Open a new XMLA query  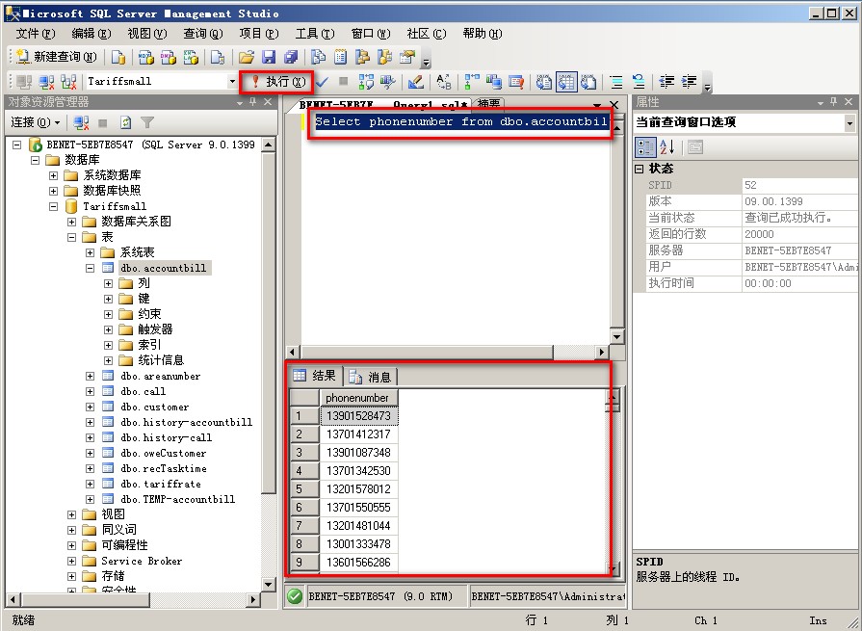tap(191, 57)
